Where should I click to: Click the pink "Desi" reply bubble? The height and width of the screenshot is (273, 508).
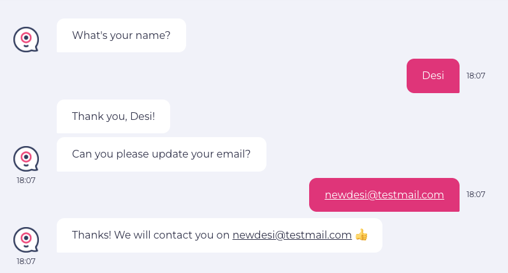coord(433,75)
